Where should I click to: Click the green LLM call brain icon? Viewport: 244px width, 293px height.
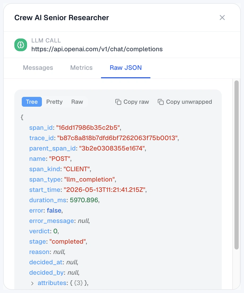click(21, 45)
